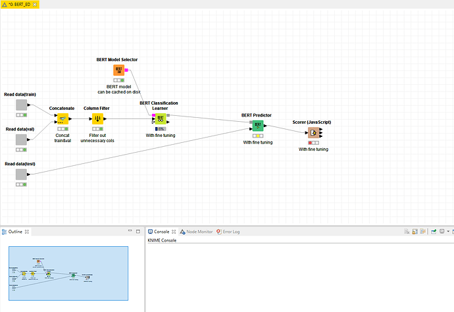
Task: Select the Read data(train) node
Action: point(22,105)
